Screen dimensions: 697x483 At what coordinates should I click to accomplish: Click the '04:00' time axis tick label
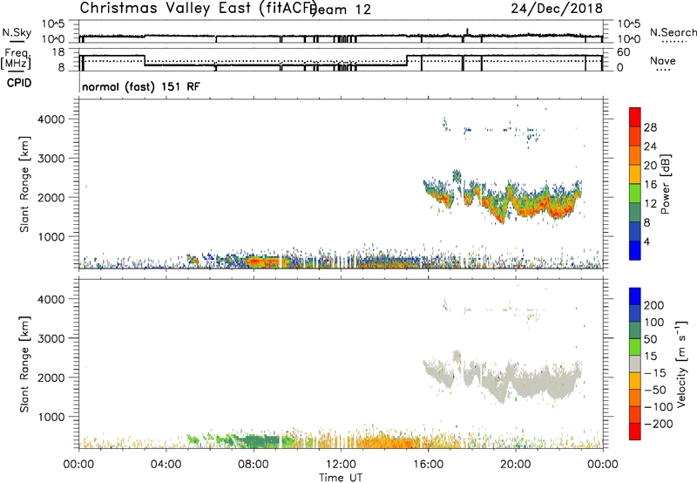pyautogui.click(x=166, y=464)
